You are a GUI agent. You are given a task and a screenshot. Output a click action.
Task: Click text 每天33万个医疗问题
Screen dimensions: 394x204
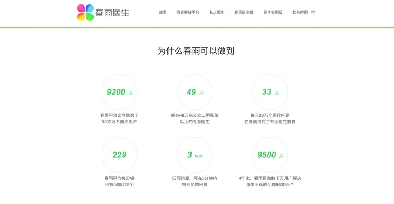(270, 115)
